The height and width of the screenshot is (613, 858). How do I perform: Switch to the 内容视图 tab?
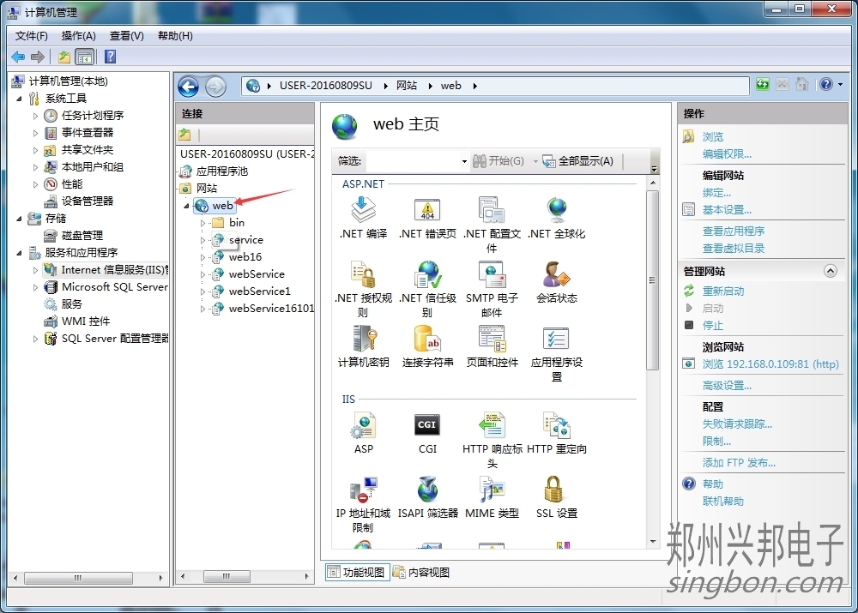tap(421, 573)
